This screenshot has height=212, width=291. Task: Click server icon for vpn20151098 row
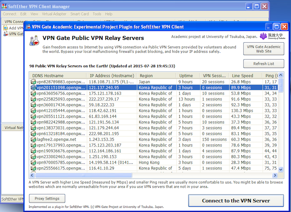(34, 87)
